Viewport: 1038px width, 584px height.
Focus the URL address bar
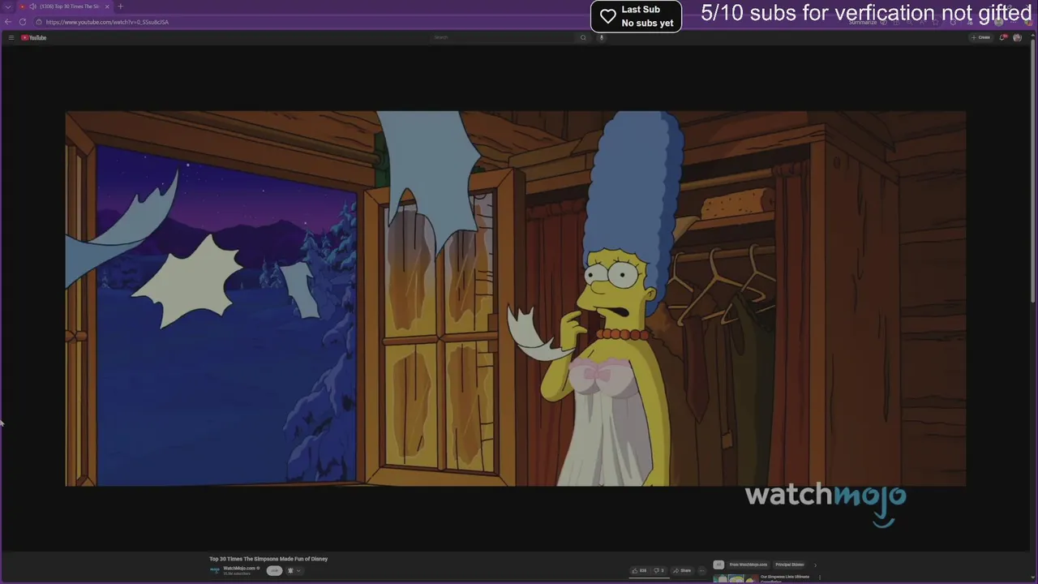point(487,22)
